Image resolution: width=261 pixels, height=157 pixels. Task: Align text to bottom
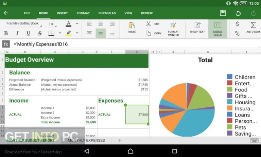[112, 34]
